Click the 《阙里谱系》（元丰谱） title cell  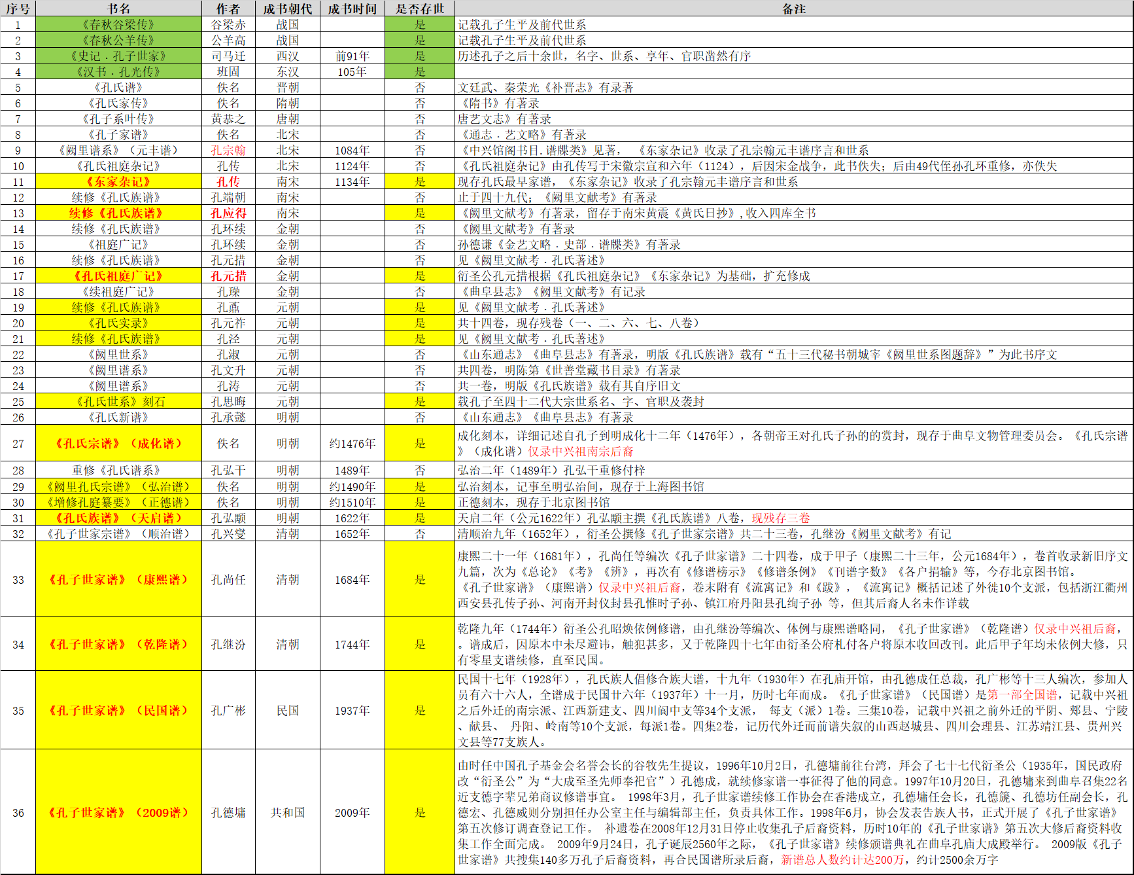point(118,151)
